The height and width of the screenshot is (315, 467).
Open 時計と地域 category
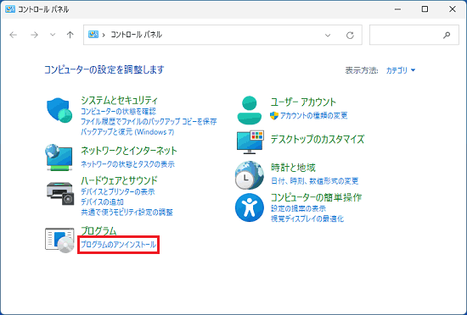click(x=293, y=168)
